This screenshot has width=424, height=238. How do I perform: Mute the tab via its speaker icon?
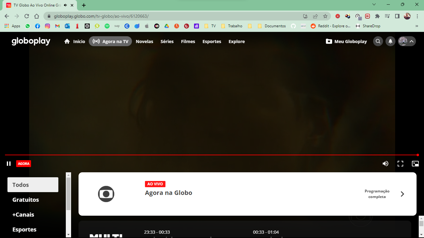pos(65,5)
